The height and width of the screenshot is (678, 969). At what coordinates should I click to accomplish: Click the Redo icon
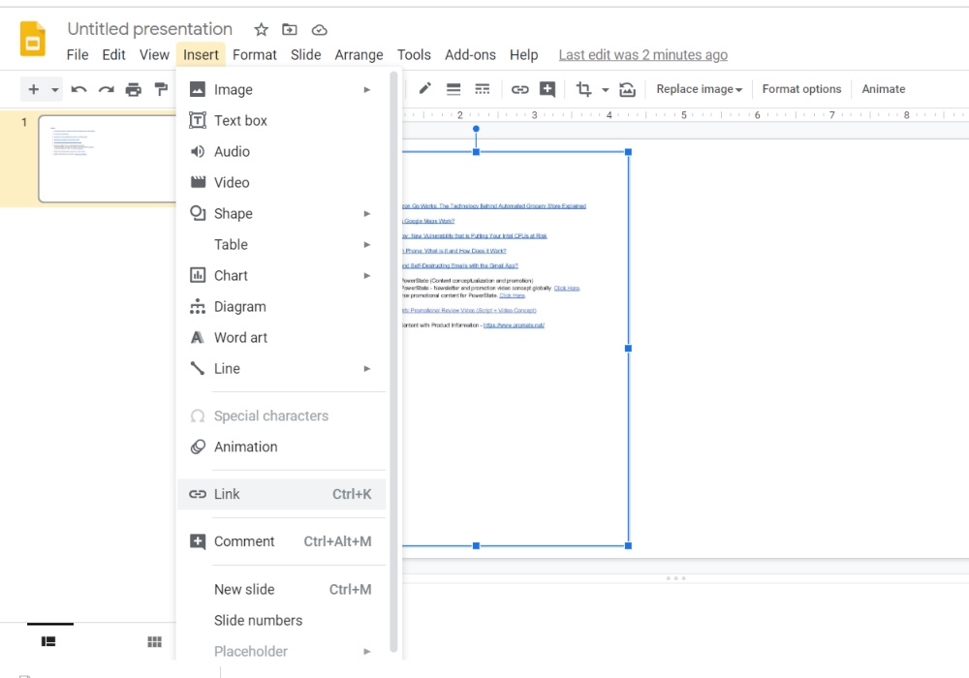pos(106,88)
